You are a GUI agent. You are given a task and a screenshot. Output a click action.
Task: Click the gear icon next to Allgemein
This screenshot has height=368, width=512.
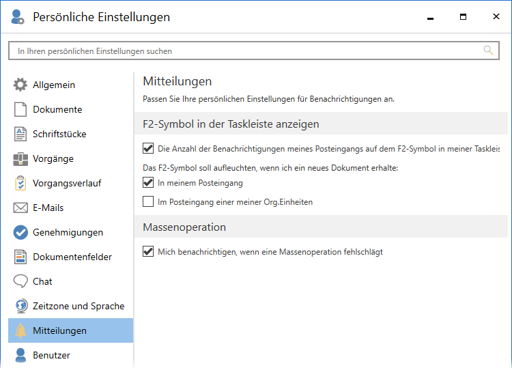[x=20, y=85]
